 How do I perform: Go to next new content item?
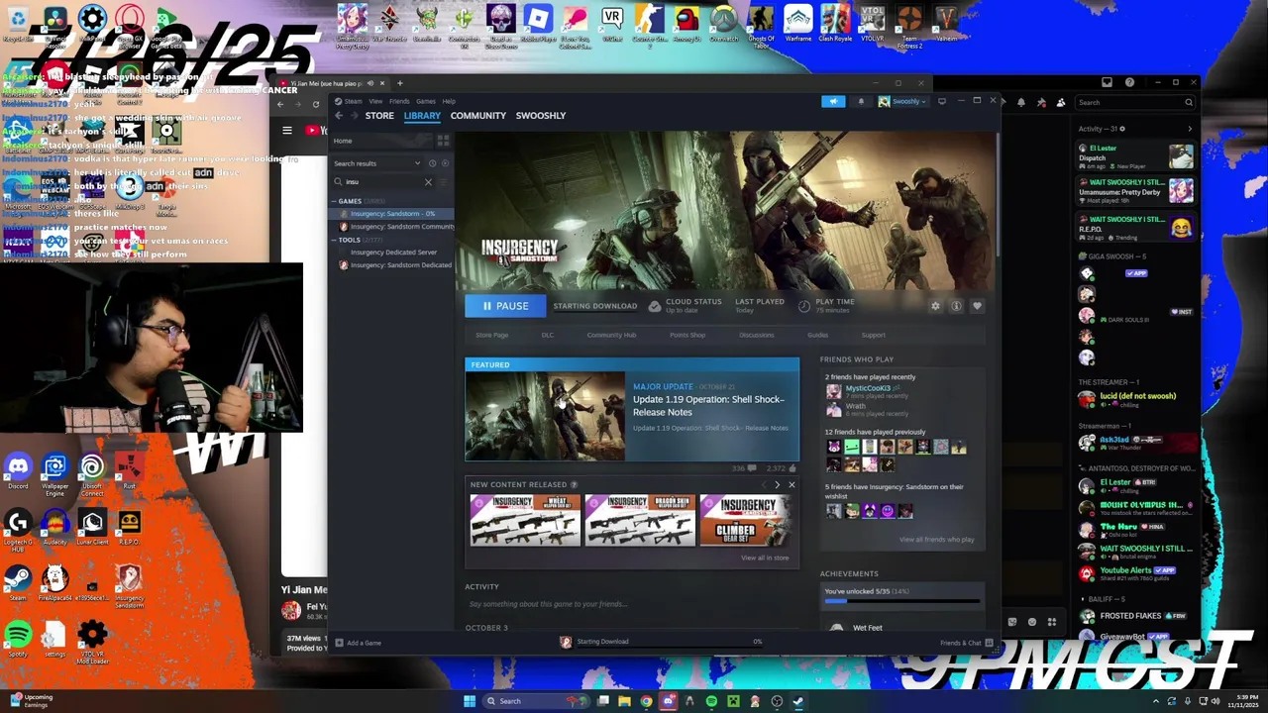[777, 485]
